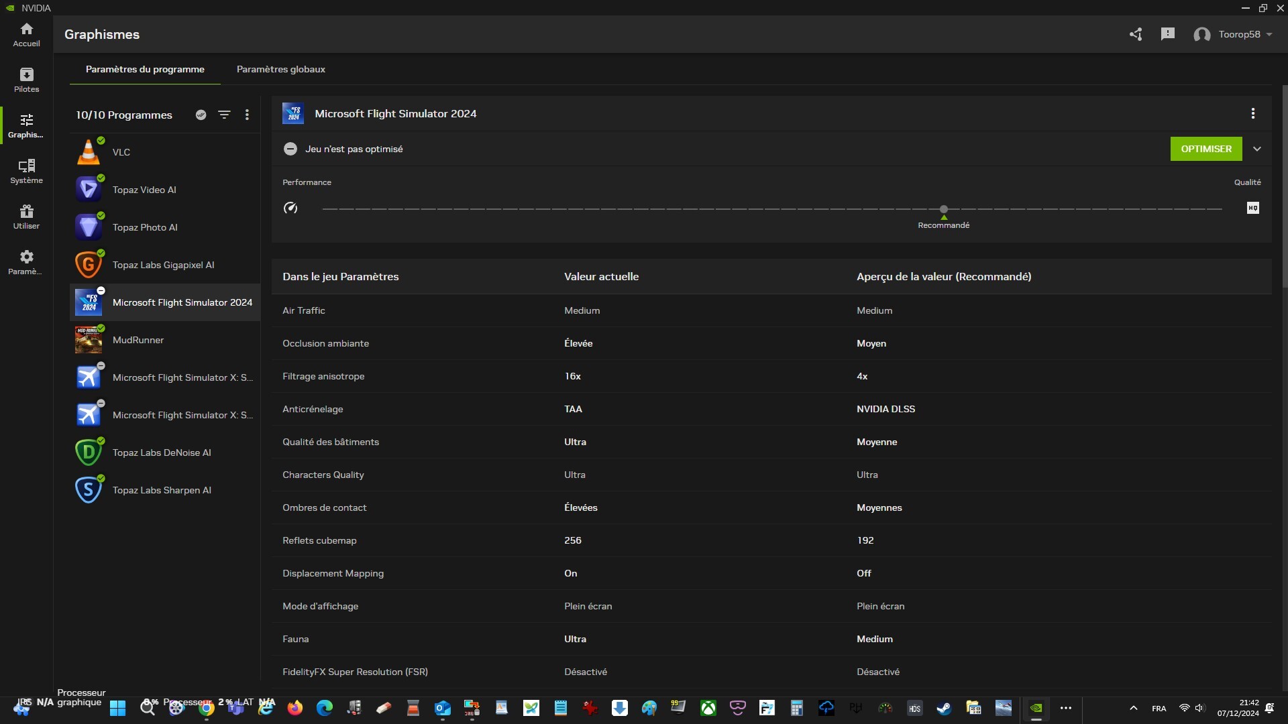Select Topaz Video AI program
Screen dimensions: 1288x724
[165, 190]
